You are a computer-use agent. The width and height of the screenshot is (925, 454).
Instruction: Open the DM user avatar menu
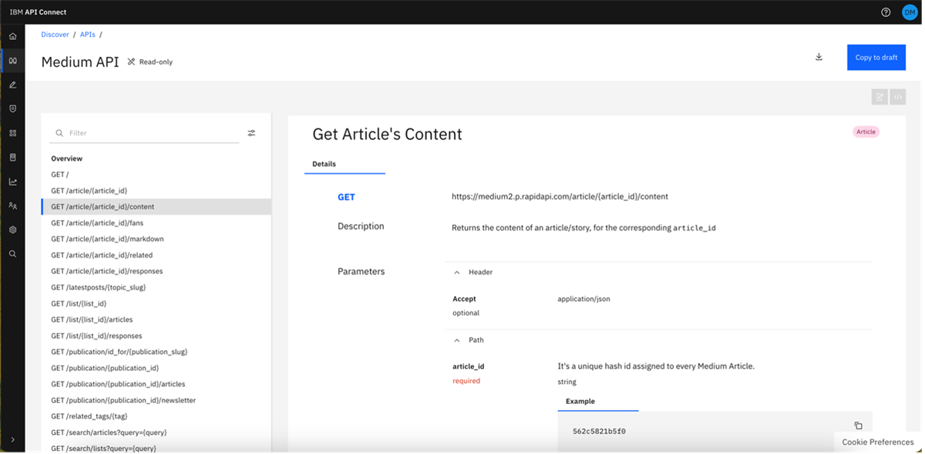[x=908, y=12]
